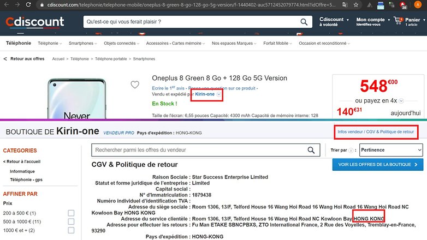Reload the page with refresh icon
The image size is (427, 240).
[x=28, y=4]
